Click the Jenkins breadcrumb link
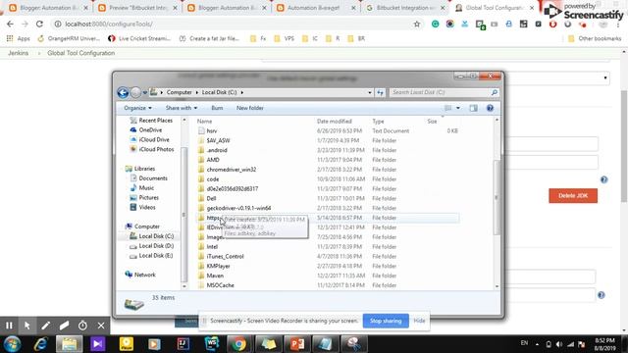This screenshot has width=628, height=353. click(19, 53)
